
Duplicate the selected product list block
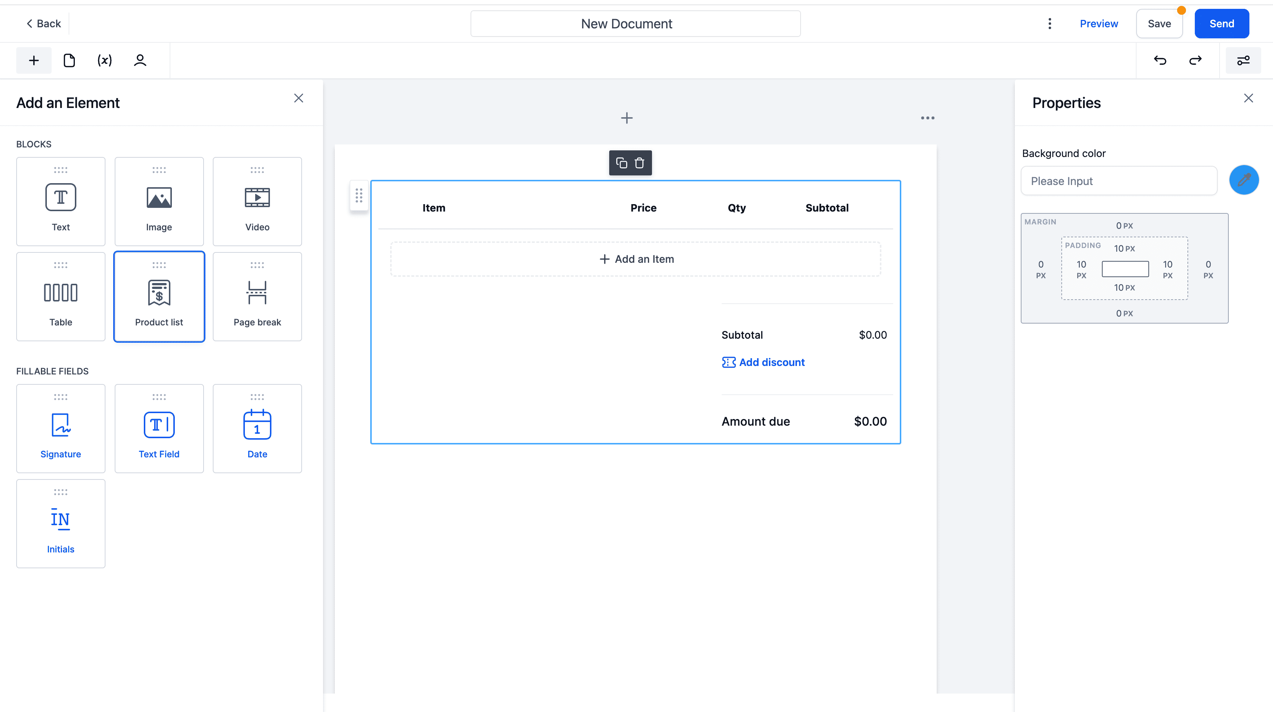click(621, 163)
